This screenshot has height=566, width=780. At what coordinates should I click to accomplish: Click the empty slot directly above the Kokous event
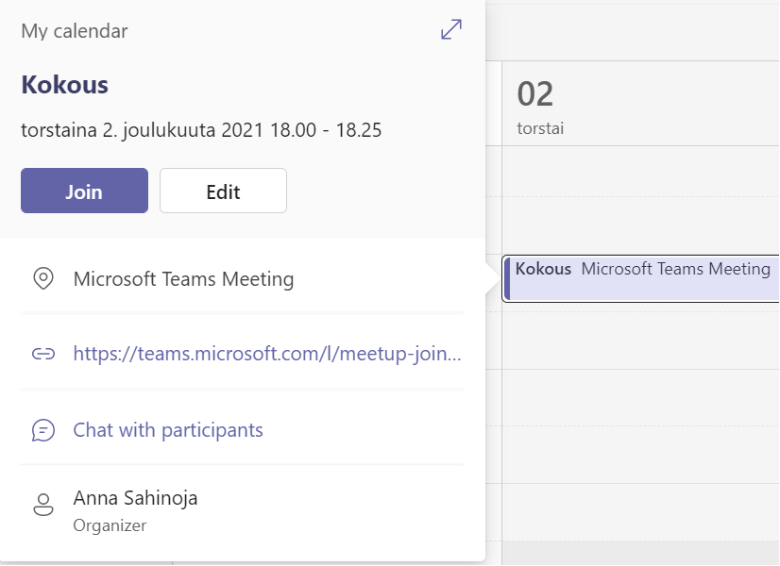click(640, 226)
